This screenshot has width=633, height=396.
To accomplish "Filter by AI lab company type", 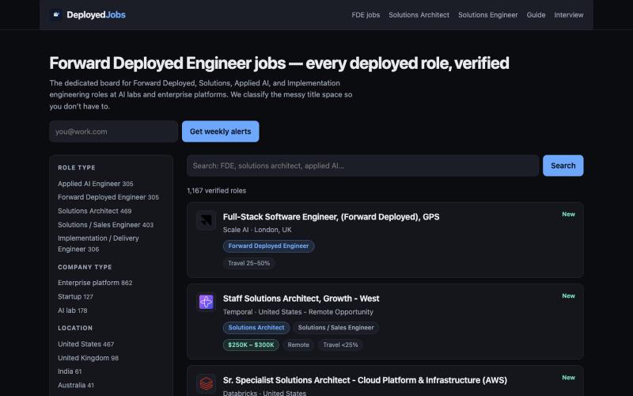I will pyautogui.click(x=72, y=310).
